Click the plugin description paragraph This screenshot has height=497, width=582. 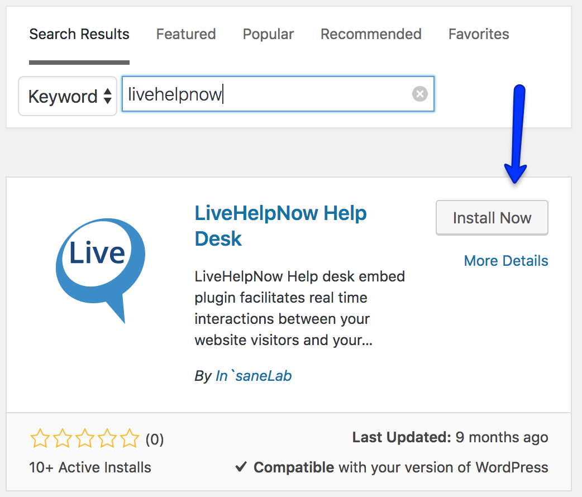pyautogui.click(x=300, y=308)
